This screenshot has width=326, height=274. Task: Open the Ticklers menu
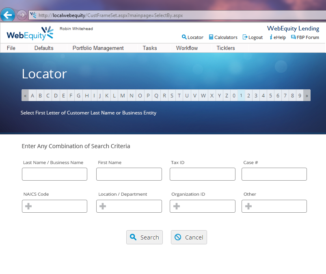click(226, 48)
